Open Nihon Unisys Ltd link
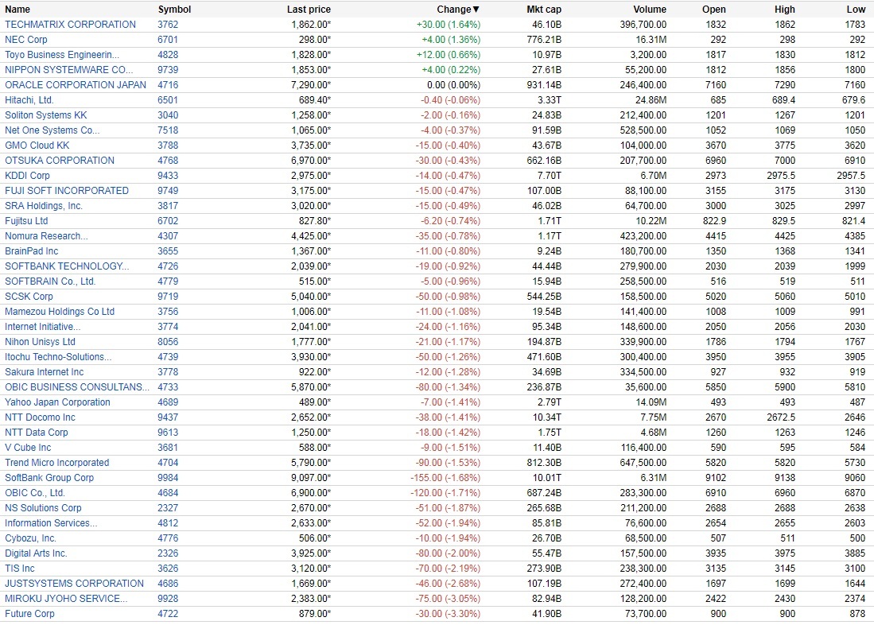Screen dimensions: 874x625 (40, 341)
